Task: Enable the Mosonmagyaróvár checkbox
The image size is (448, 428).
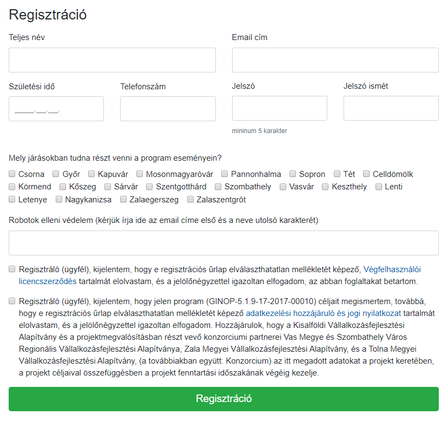Action: click(x=140, y=174)
